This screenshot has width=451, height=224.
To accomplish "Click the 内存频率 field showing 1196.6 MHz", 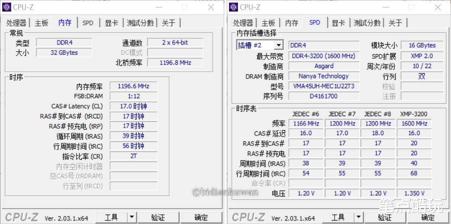I will pos(133,86).
